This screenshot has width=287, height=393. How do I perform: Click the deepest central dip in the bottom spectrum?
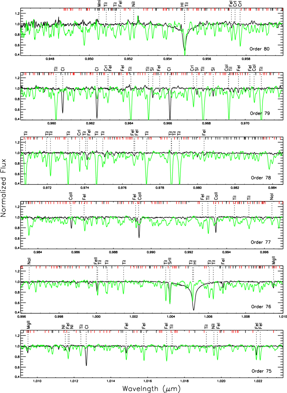point(166,359)
